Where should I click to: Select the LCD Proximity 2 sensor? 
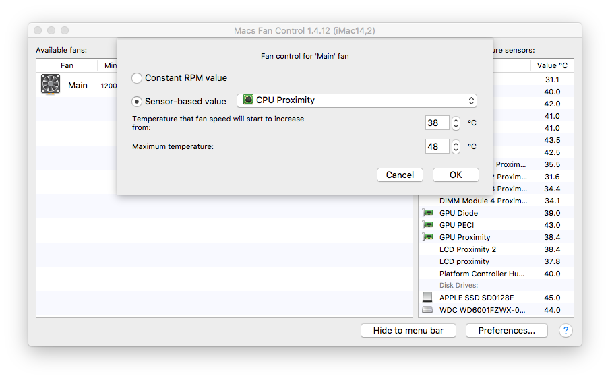(468, 249)
